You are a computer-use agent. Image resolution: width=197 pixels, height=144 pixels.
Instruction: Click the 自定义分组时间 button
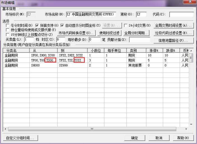coord(20,138)
